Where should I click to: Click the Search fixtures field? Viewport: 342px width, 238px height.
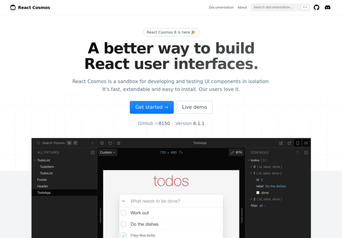pyautogui.click(x=58, y=143)
